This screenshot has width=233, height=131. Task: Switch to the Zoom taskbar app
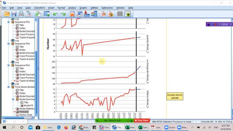tap(170, 127)
